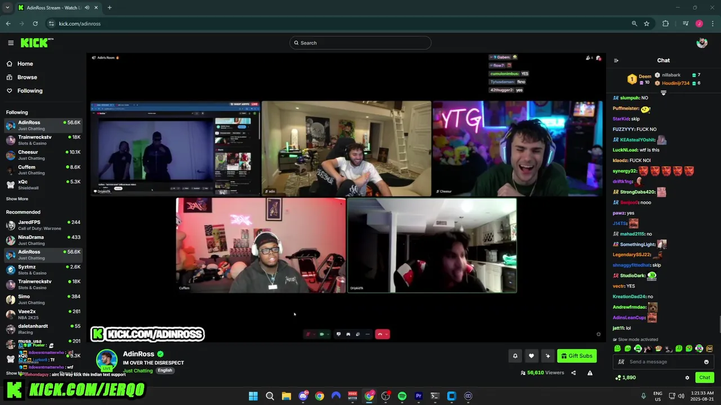Screen dimensions: 721x405
Task: Collapse the chat panel with arrow icon
Action: pyautogui.click(x=616, y=60)
